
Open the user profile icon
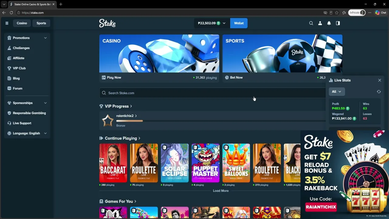pos(320,23)
